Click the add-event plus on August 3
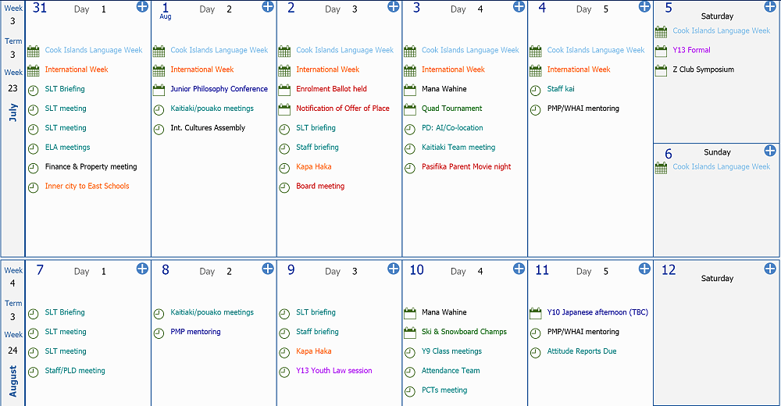This screenshot has height=406, width=781. (x=519, y=6)
